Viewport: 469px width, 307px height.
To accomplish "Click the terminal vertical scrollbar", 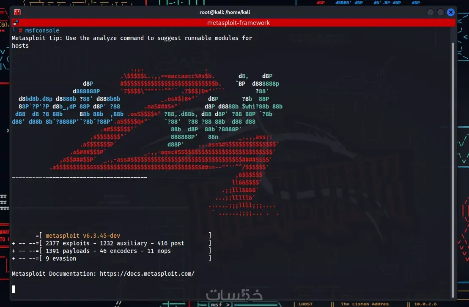I will pos(453,170).
